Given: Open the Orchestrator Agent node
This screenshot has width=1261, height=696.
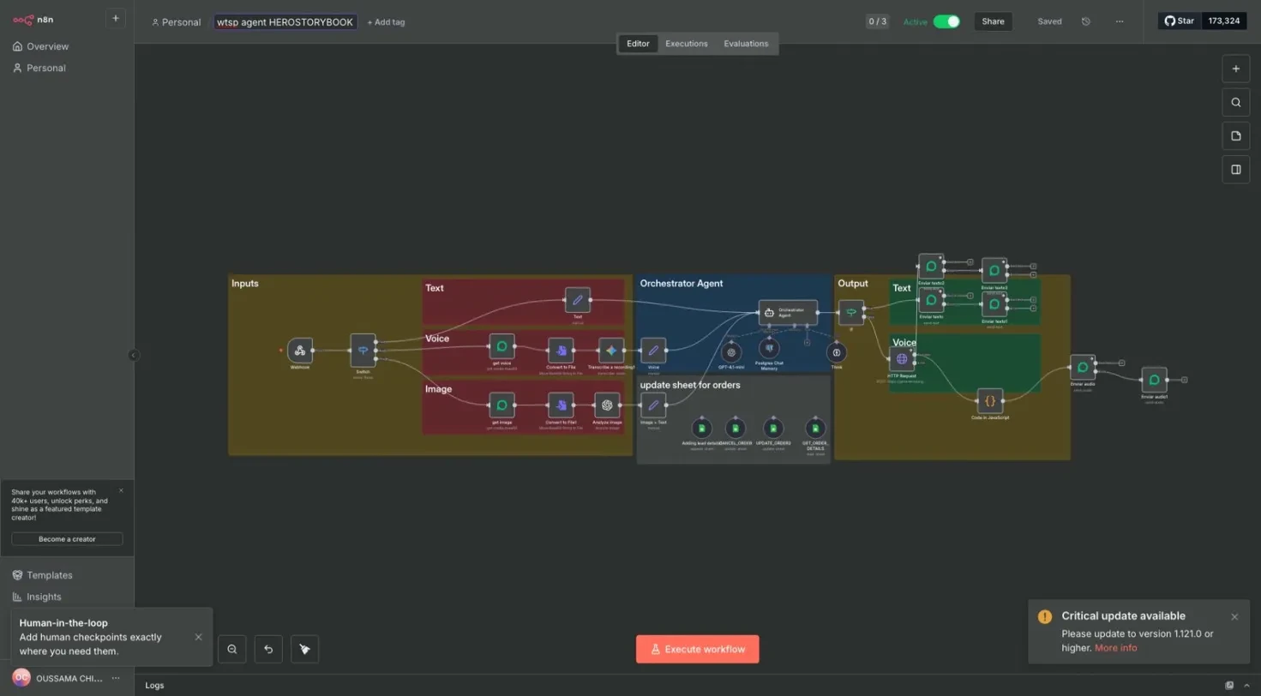Looking at the screenshot, I should (x=788, y=312).
